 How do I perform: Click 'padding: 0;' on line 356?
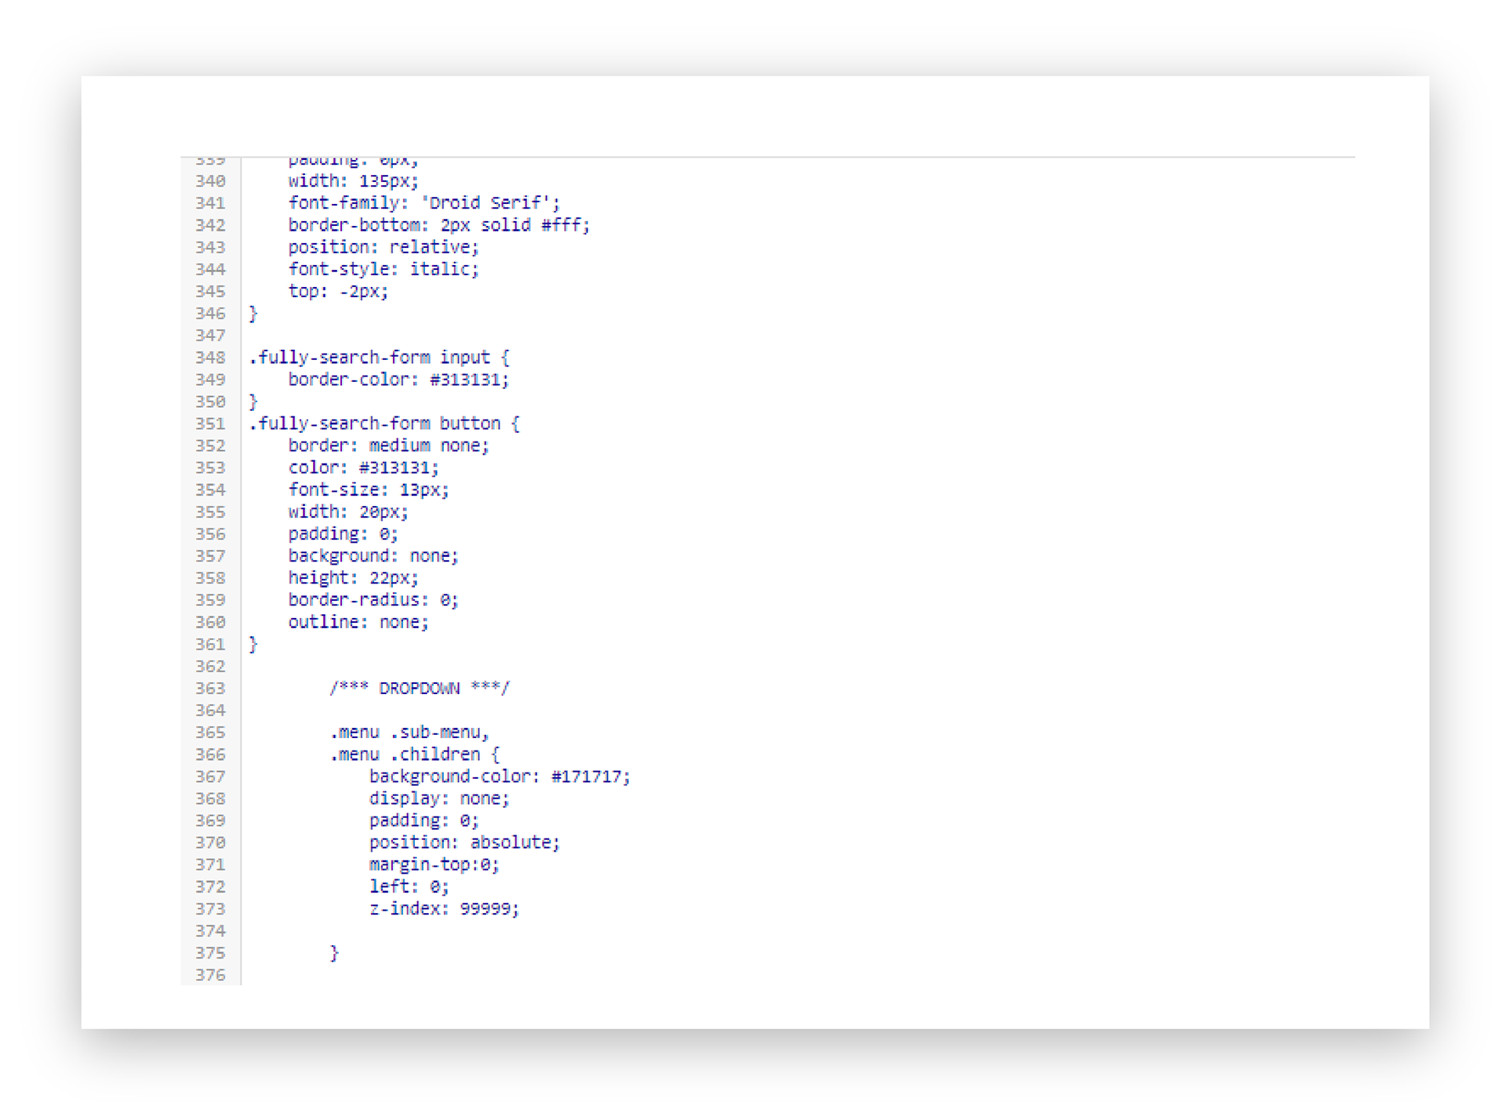[343, 534]
